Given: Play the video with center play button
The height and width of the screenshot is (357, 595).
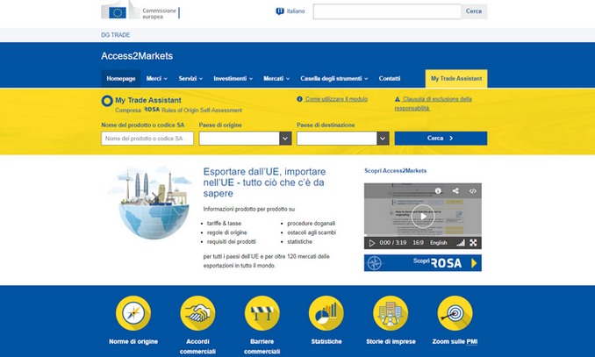Looking at the screenshot, I should pyautogui.click(x=423, y=217).
